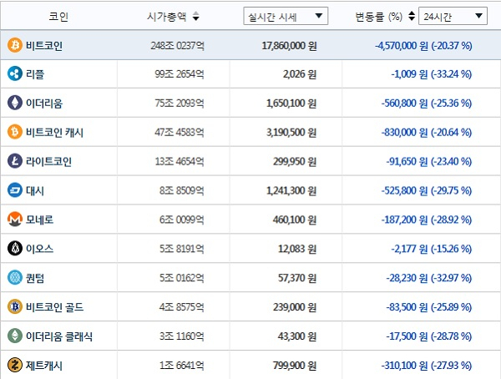Sort by 시가총액 arrows
This screenshot has width=501, height=379.
point(196,16)
